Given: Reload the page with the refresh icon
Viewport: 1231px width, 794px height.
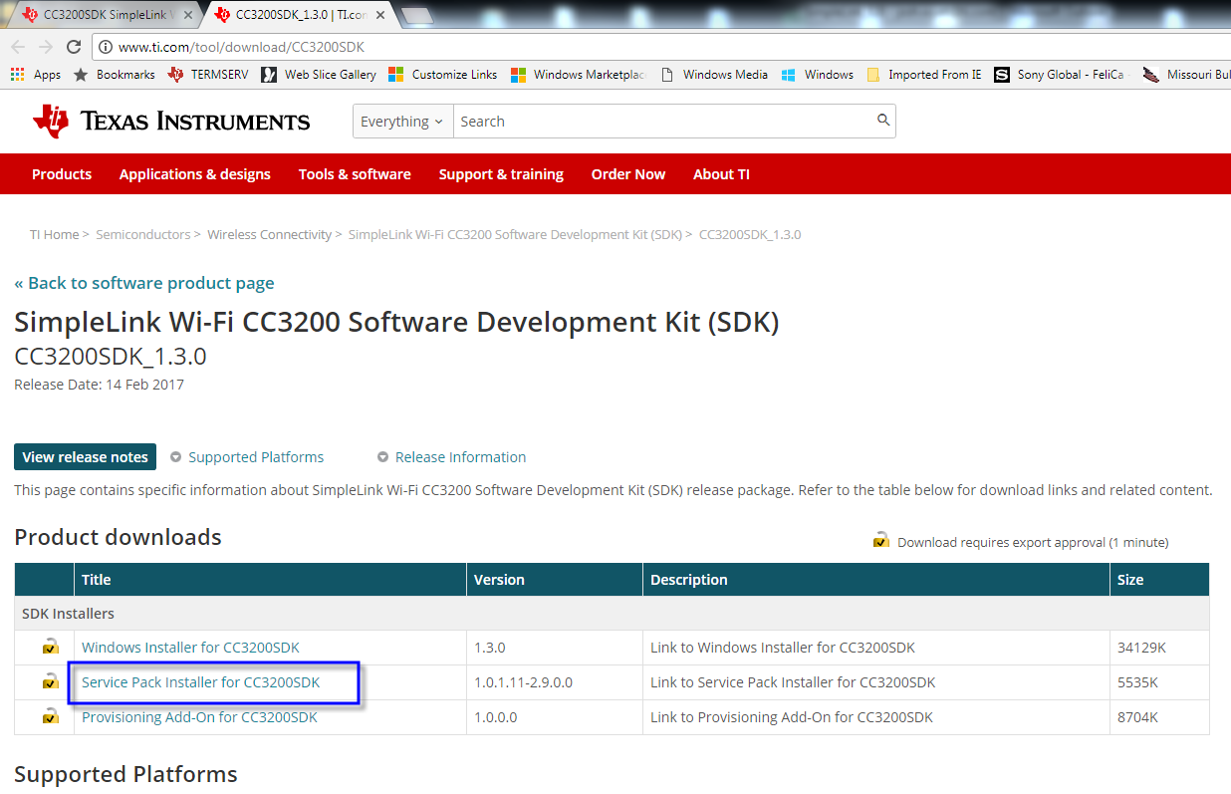Looking at the screenshot, I should click(74, 47).
